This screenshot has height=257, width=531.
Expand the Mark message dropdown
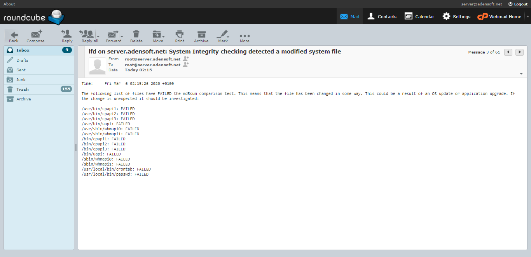(229, 37)
